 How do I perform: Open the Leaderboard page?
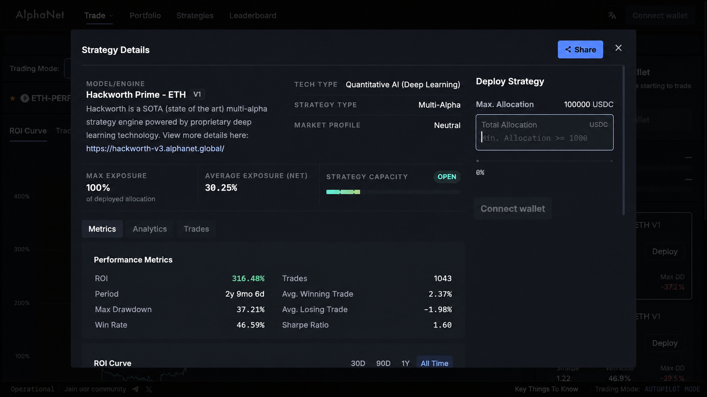(x=253, y=16)
